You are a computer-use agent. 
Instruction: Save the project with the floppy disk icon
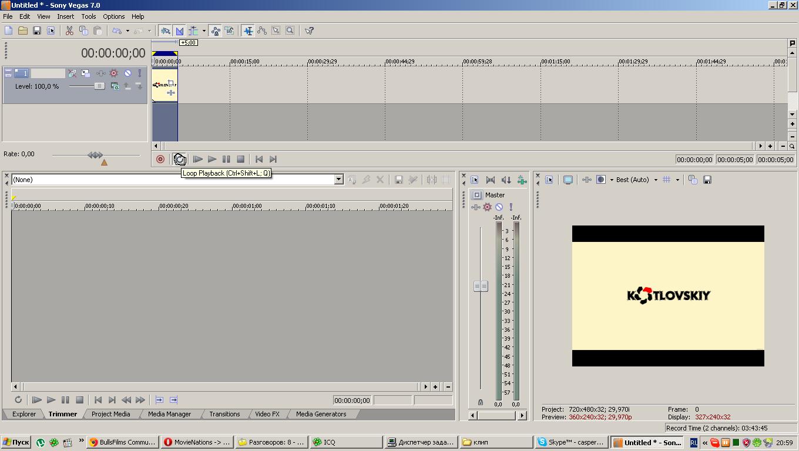coord(36,31)
